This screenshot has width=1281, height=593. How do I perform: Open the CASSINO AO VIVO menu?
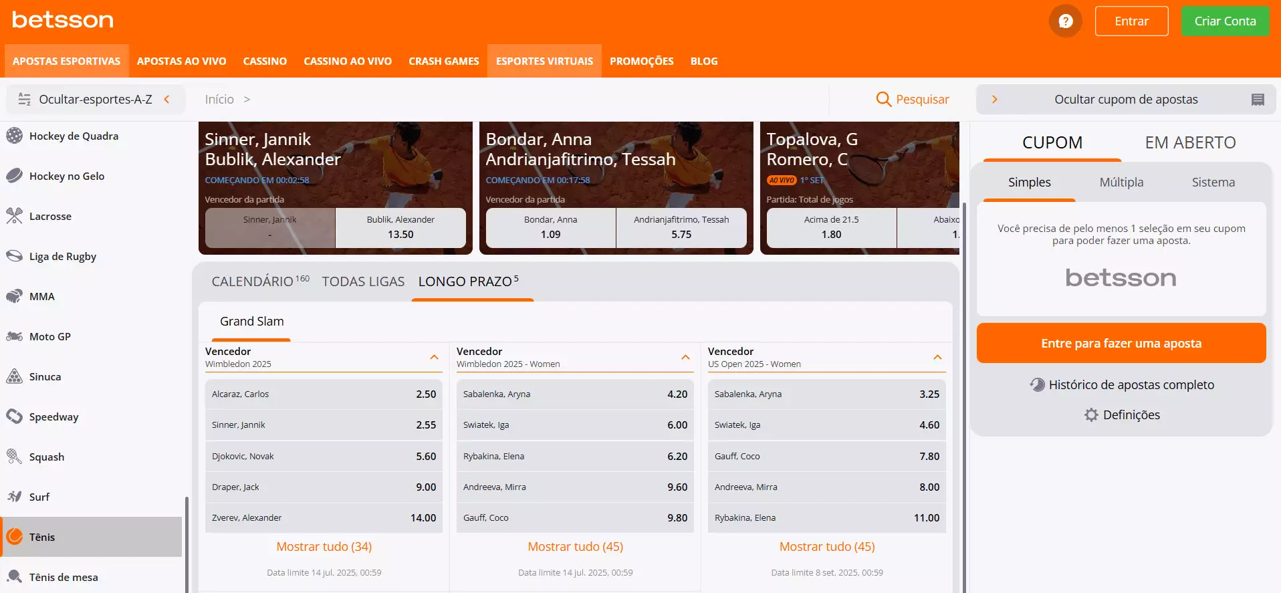pos(347,62)
